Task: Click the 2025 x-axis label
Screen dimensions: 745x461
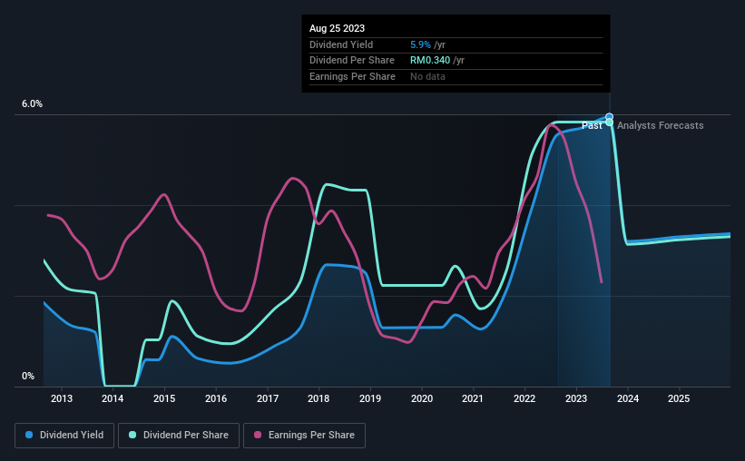Action: point(679,398)
